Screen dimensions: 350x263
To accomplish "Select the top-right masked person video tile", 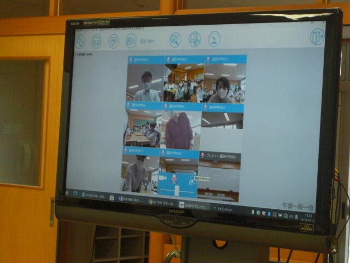I will [224, 82].
